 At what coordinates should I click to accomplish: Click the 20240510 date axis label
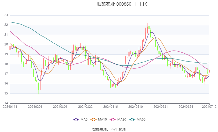[136, 107]
